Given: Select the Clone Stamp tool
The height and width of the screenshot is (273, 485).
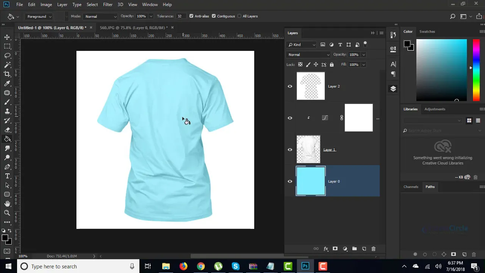Looking at the screenshot, I should 7,111.
